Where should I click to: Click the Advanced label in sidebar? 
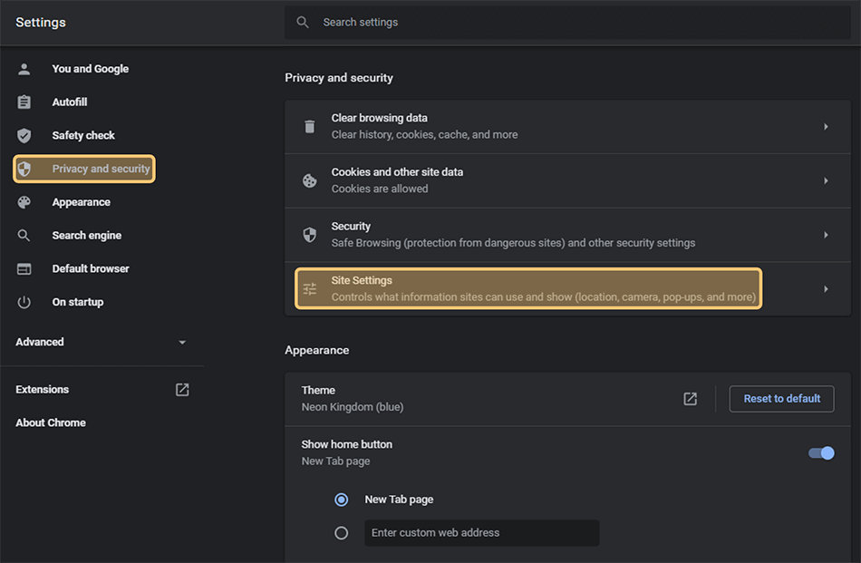coord(40,342)
